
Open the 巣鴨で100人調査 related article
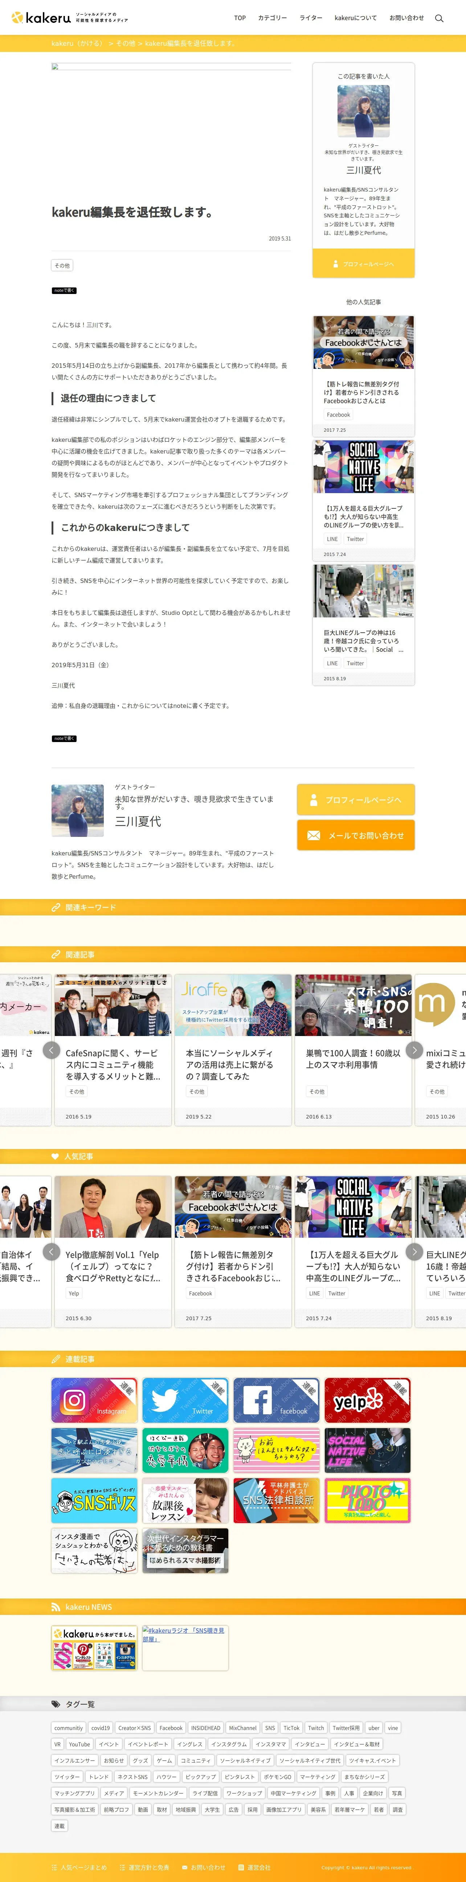(x=353, y=1049)
